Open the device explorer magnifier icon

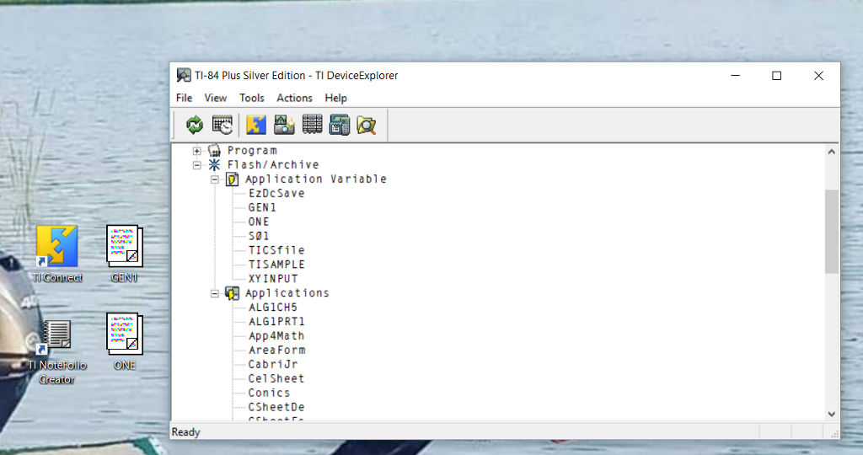[367, 126]
